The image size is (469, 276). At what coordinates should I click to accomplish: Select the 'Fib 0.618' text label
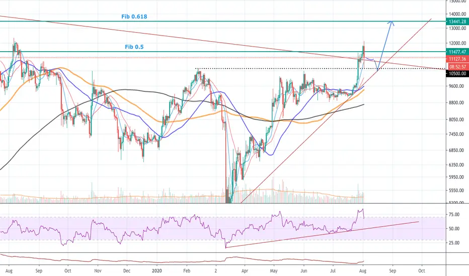[x=134, y=17]
